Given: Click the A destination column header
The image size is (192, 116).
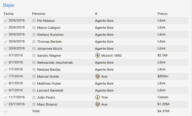Looking at the screenshot, I should 96,14.
